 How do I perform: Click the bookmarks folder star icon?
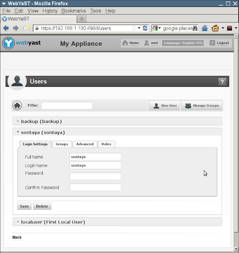tap(26, 28)
